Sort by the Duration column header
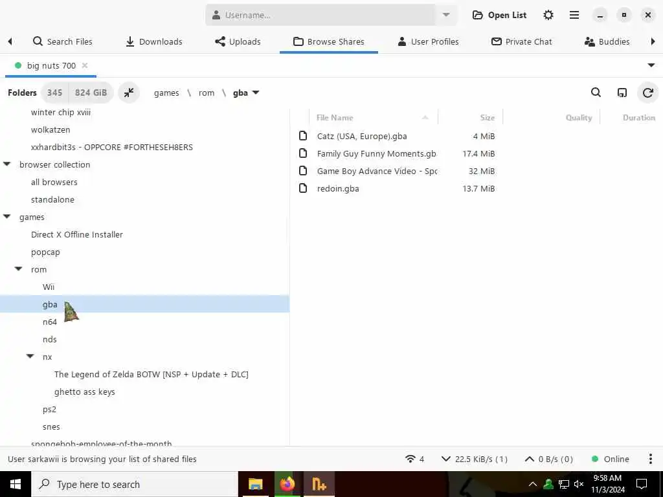The height and width of the screenshot is (497, 663). pyautogui.click(x=632, y=118)
